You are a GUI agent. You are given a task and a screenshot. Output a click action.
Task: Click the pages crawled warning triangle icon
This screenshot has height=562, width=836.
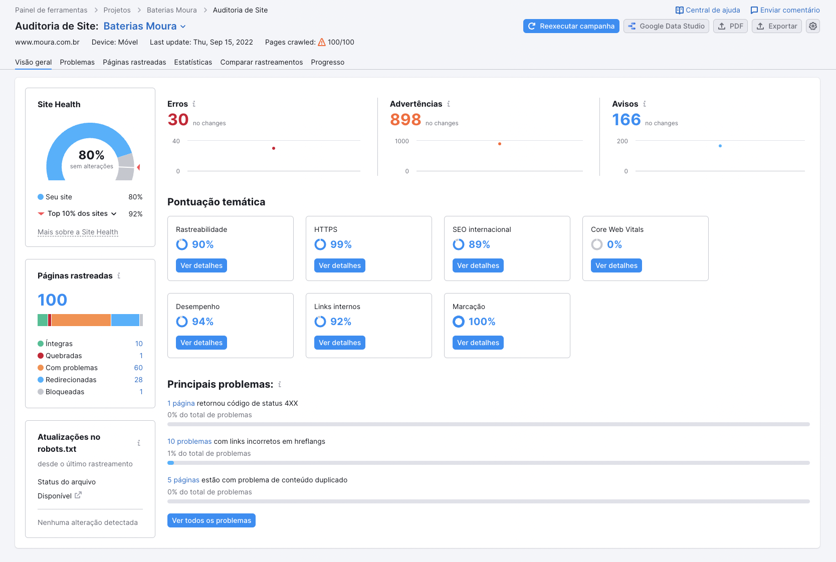coord(322,42)
